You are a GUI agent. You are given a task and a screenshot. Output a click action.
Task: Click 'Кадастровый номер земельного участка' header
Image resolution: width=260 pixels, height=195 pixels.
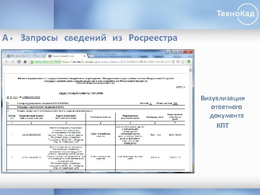point(31,117)
